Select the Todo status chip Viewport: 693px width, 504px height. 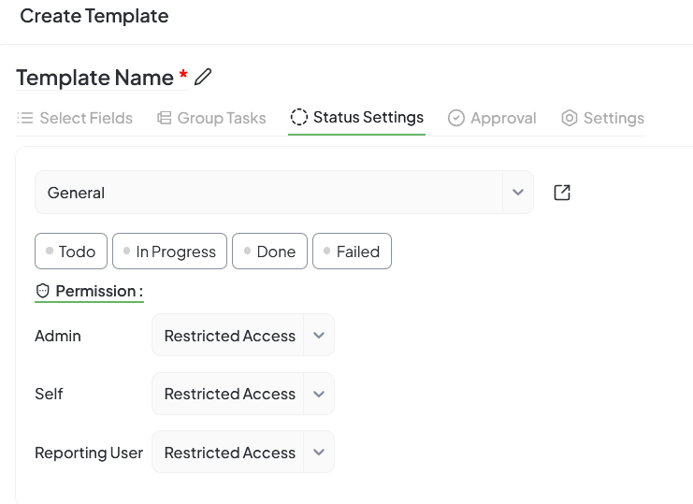tap(71, 252)
